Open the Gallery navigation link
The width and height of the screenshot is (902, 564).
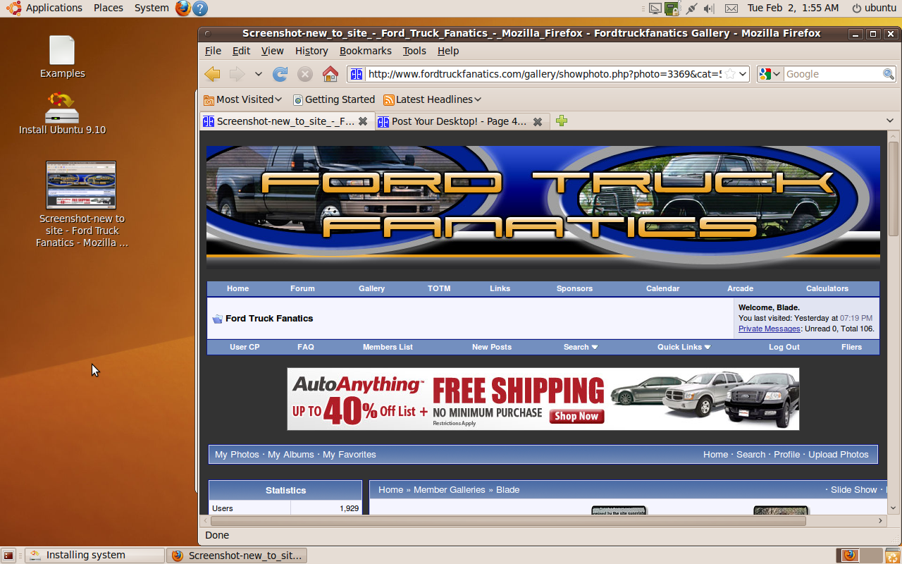[371, 288]
